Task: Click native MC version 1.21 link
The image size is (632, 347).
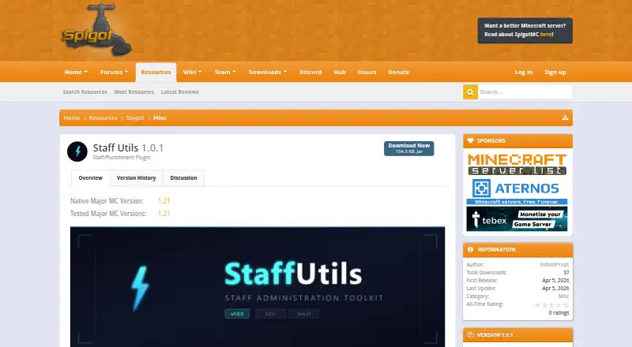Action: (164, 201)
